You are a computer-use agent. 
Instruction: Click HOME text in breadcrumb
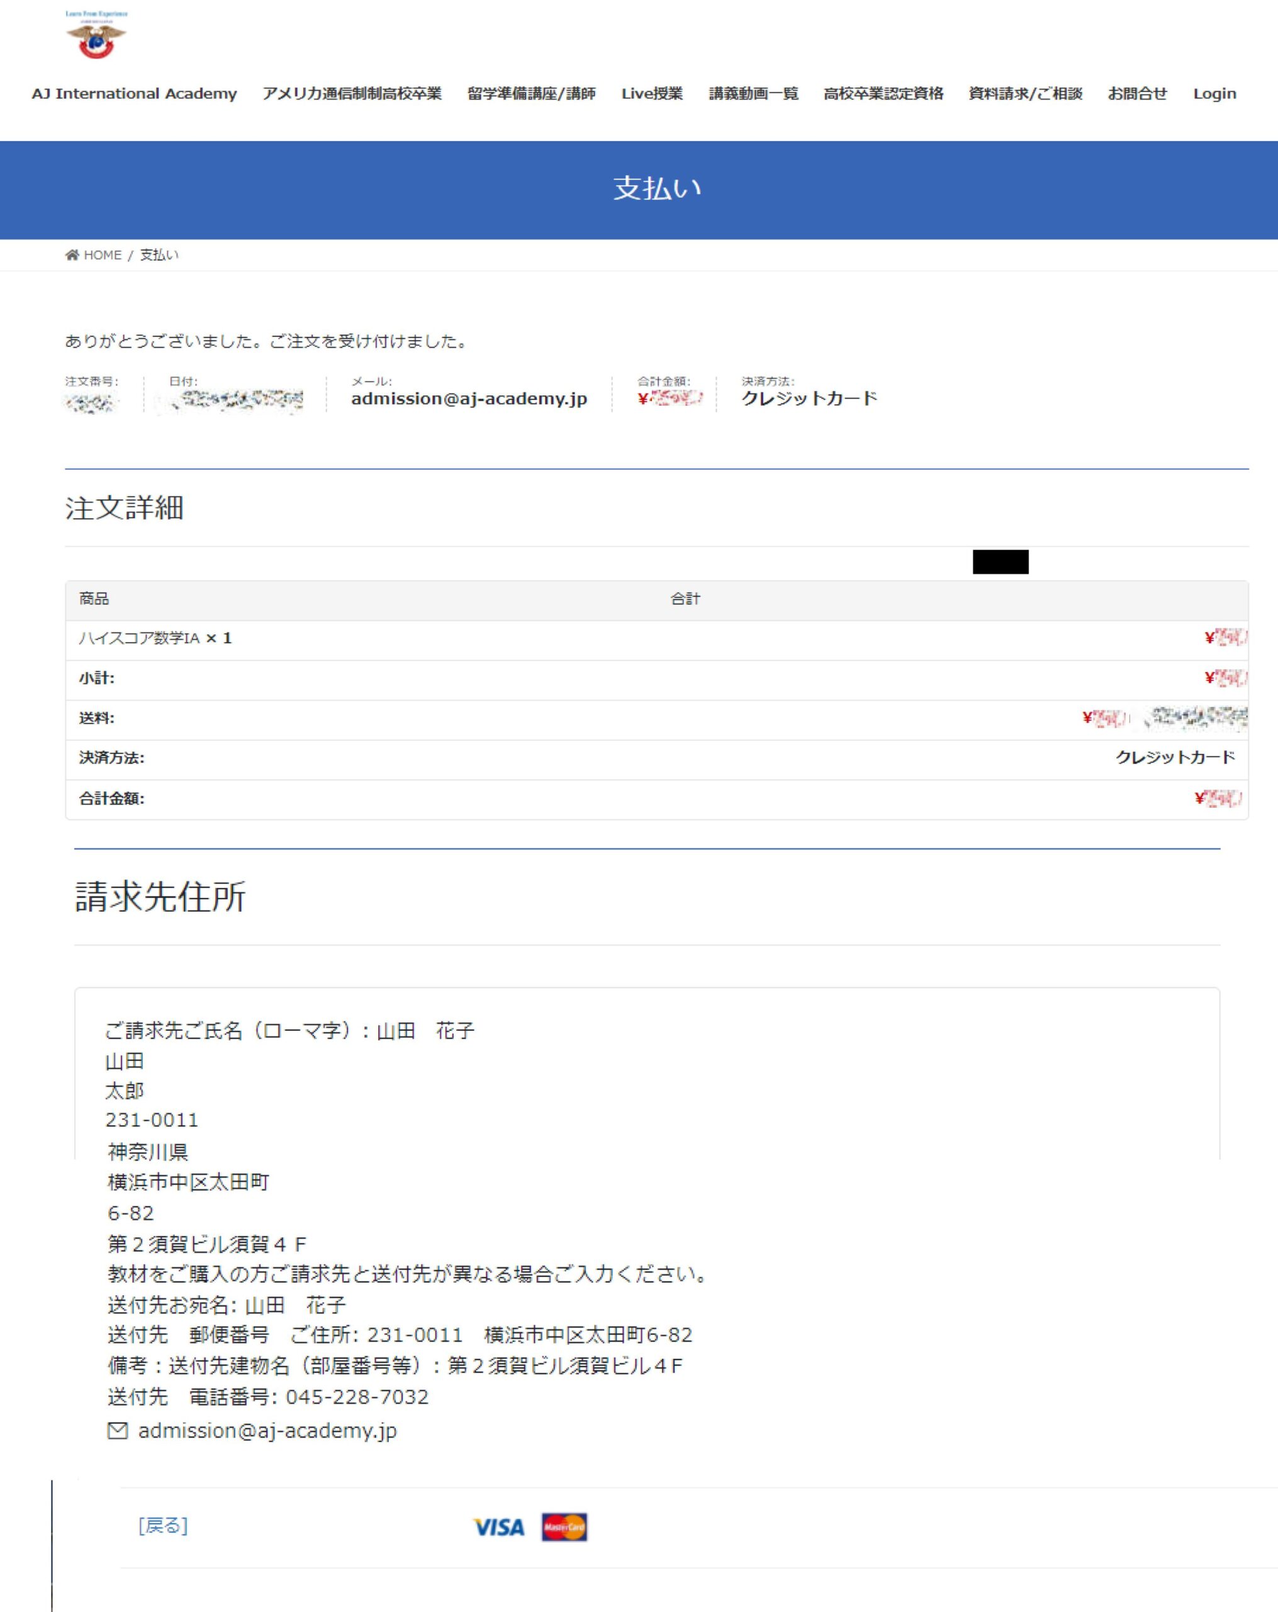coord(103,255)
